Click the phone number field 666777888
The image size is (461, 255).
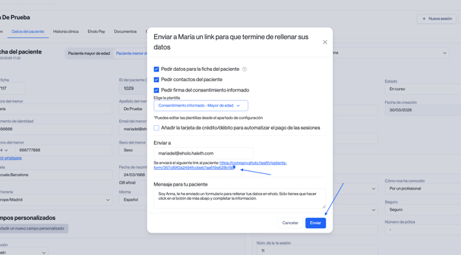click(63, 150)
